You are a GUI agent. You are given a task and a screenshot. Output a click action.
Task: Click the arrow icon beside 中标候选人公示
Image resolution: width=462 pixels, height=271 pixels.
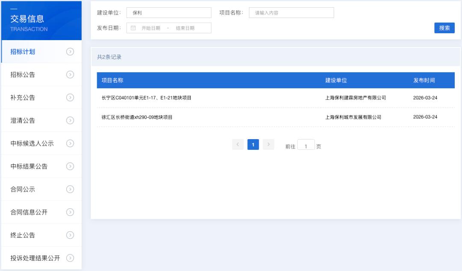pyautogui.click(x=70, y=143)
